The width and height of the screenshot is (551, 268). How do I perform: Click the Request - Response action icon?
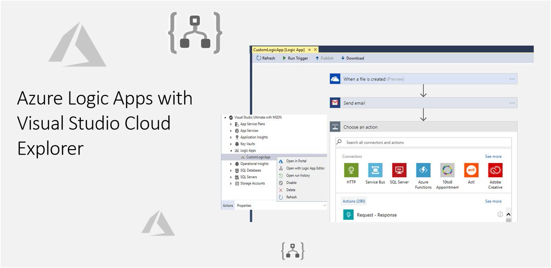[349, 214]
